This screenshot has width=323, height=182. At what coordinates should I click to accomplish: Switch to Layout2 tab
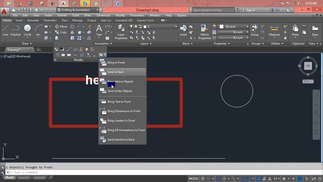tap(39, 177)
